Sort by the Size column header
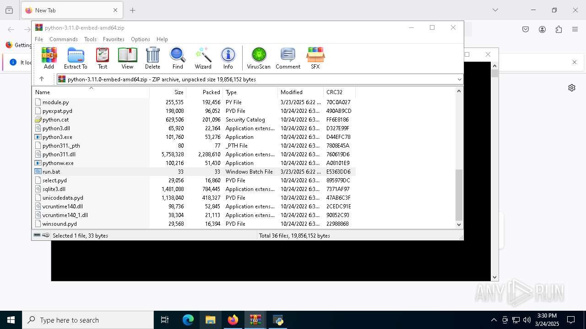The height and width of the screenshot is (329, 586). pos(168,92)
